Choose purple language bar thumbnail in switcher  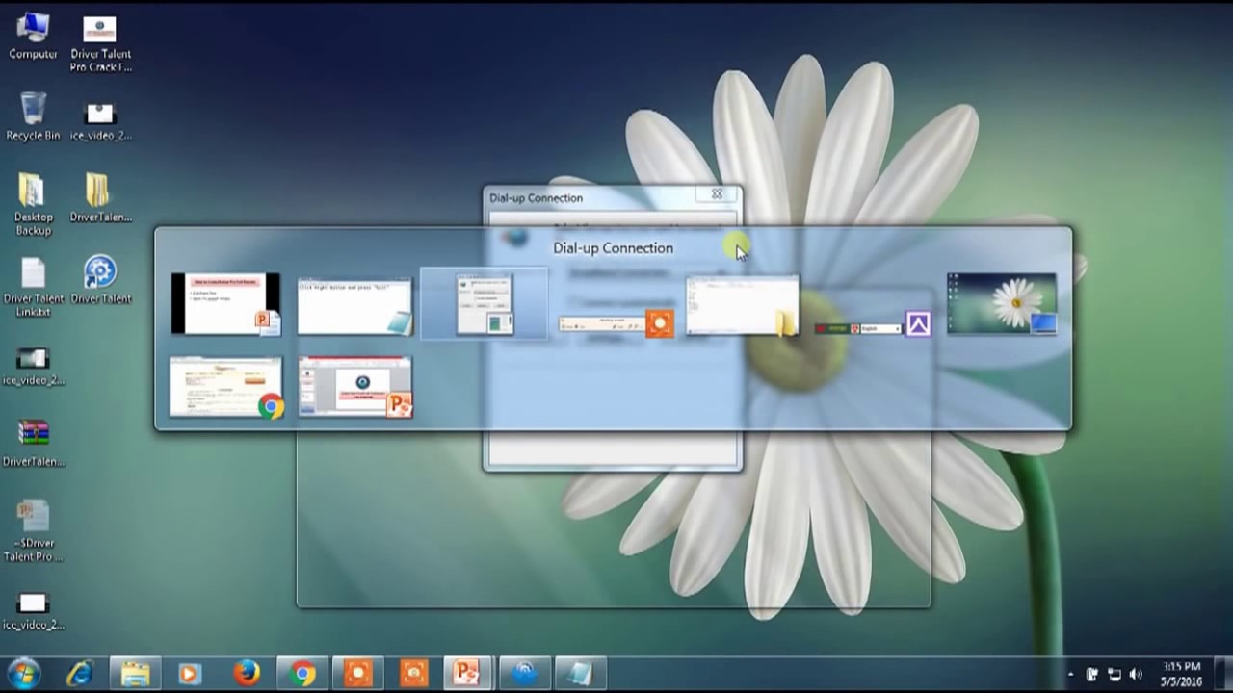tap(872, 326)
